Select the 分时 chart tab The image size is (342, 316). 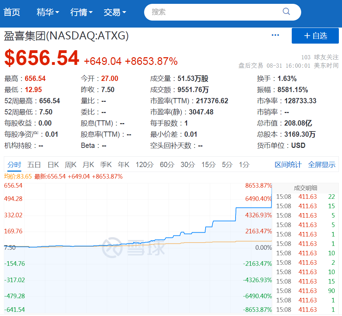(x=14, y=165)
